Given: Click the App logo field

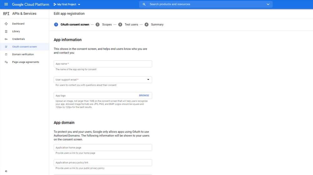Looking at the screenshot, I should click(x=103, y=96).
